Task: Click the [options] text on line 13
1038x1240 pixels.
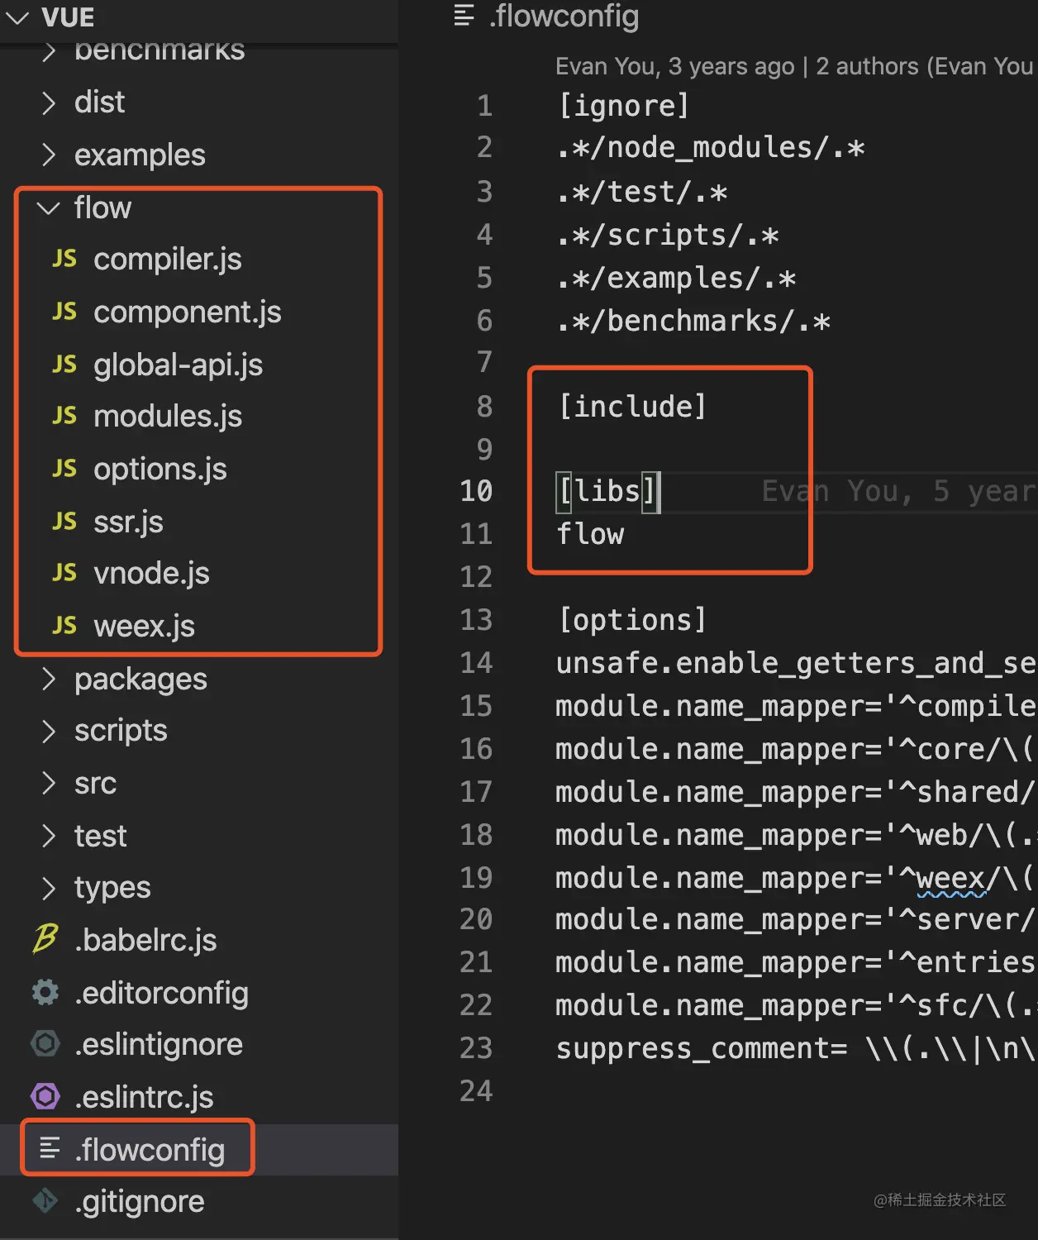Action: click(632, 621)
